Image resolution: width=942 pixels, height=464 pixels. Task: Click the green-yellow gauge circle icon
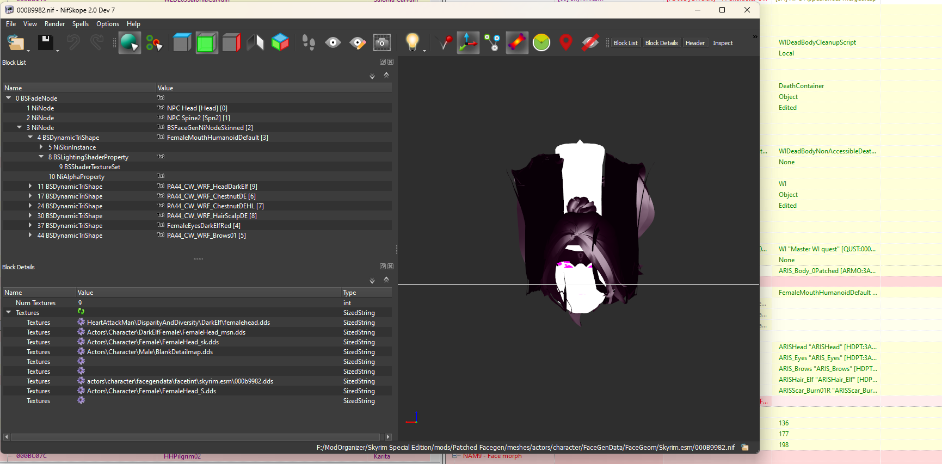click(x=541, y=42)
